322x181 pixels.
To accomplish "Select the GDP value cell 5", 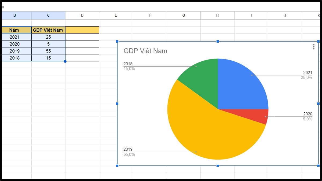I will (48, 44).
